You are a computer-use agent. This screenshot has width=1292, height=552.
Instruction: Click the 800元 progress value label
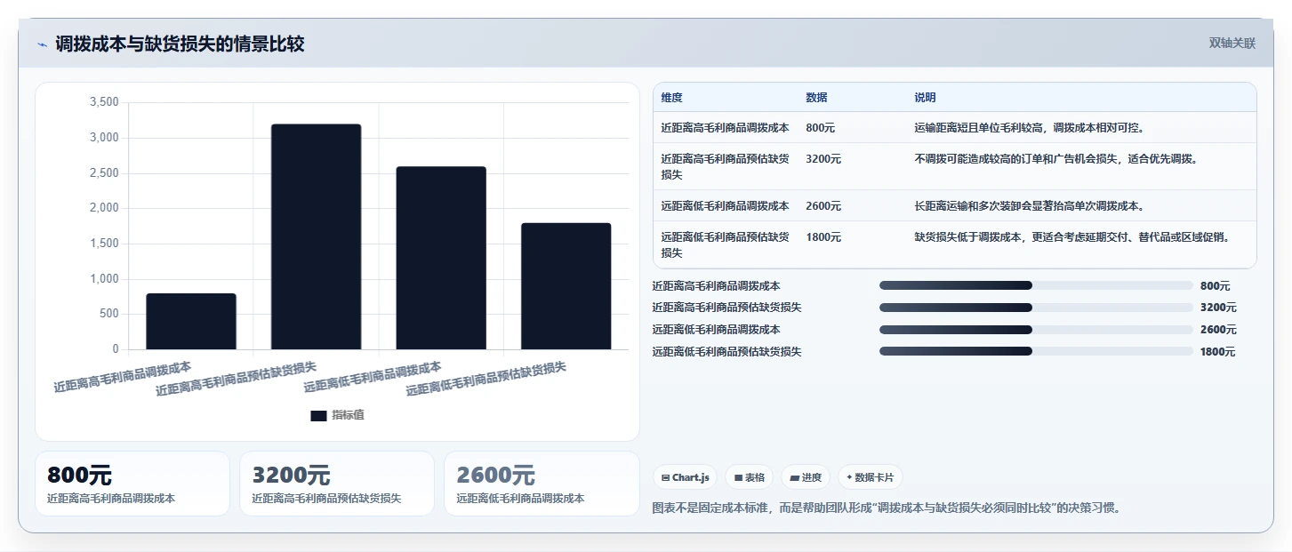(1215, 286)
